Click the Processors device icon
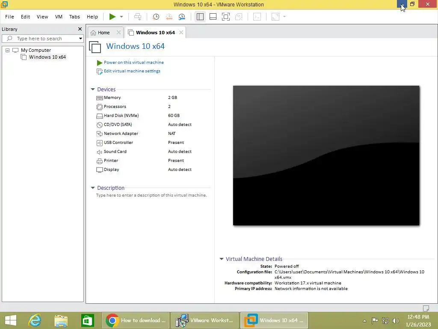The image size is (438, 329). [99, 107]
